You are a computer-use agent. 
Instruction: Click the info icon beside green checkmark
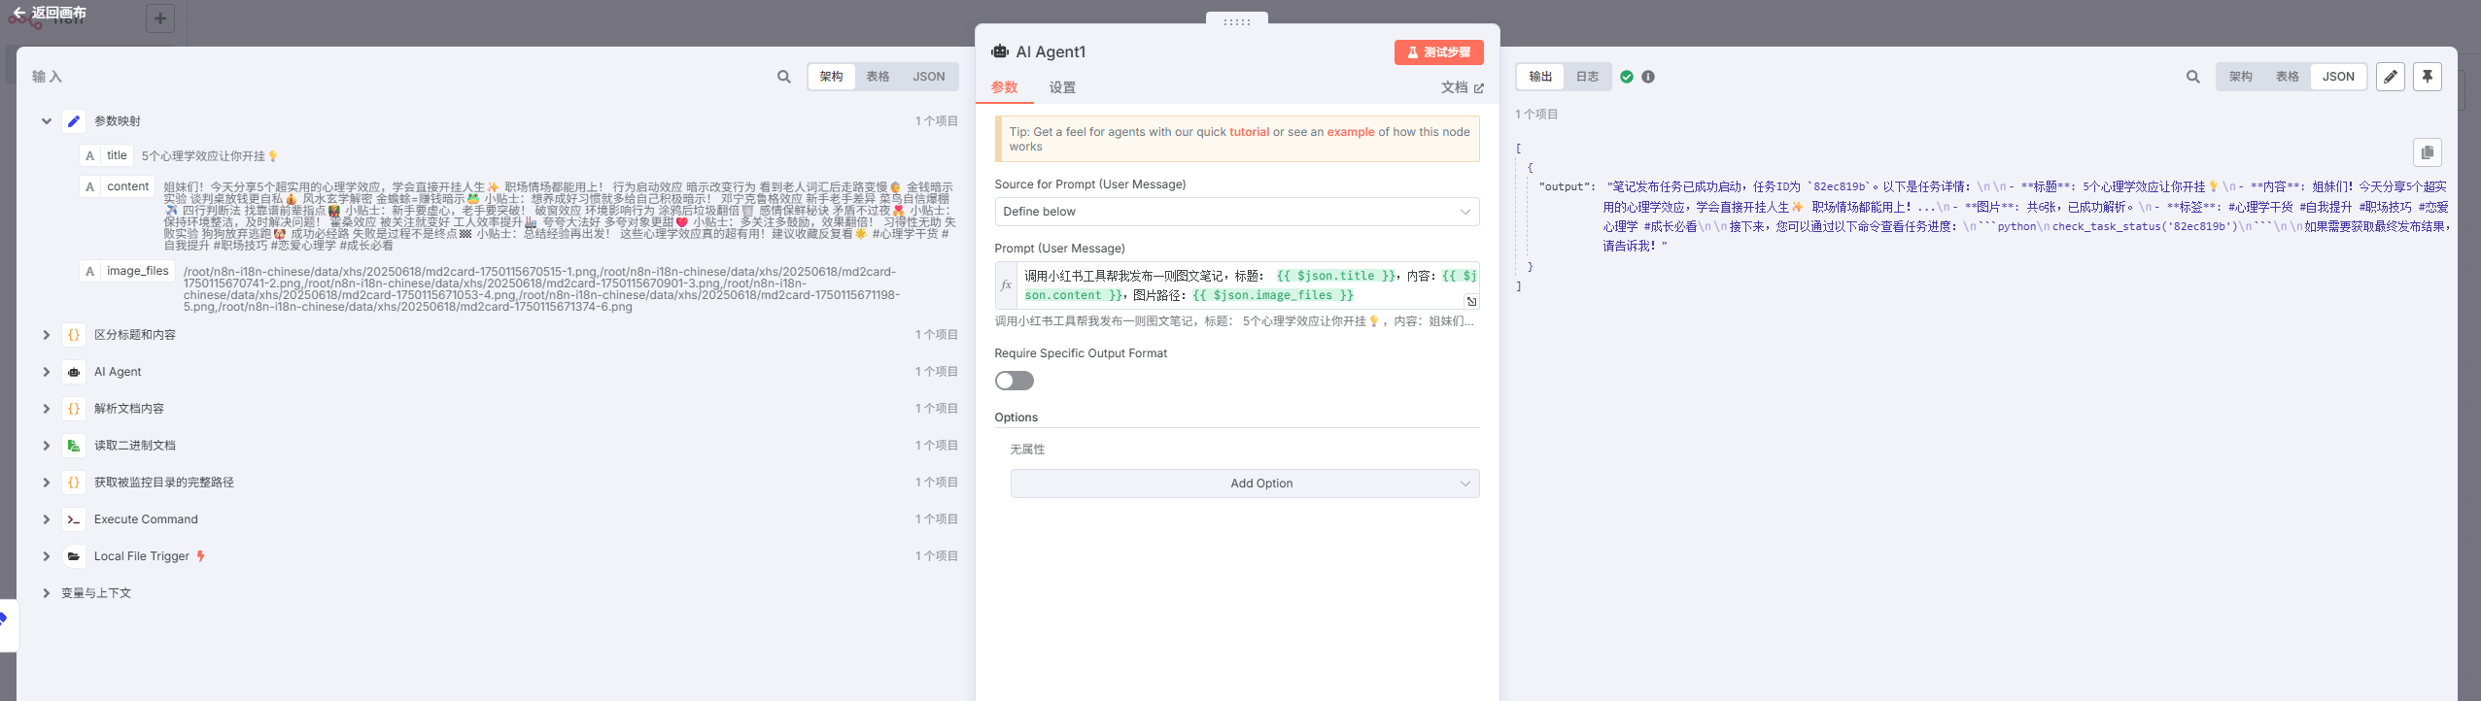pyautogui.click(x=1648, y=77)
